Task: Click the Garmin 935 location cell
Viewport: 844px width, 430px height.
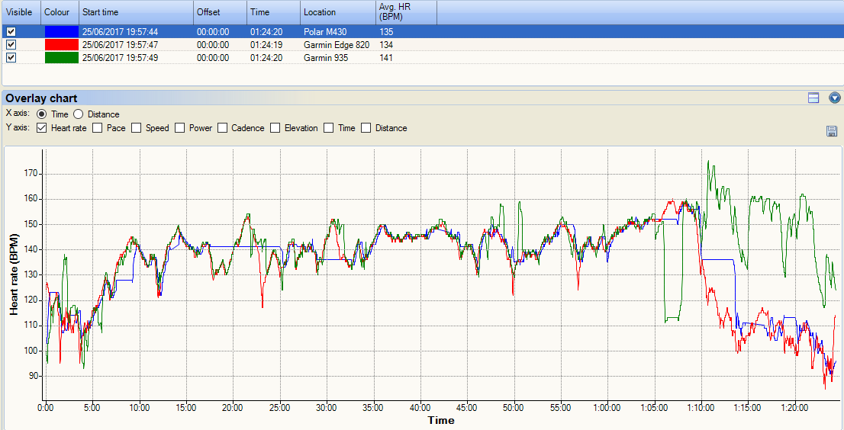Action: tap(326, 57)
